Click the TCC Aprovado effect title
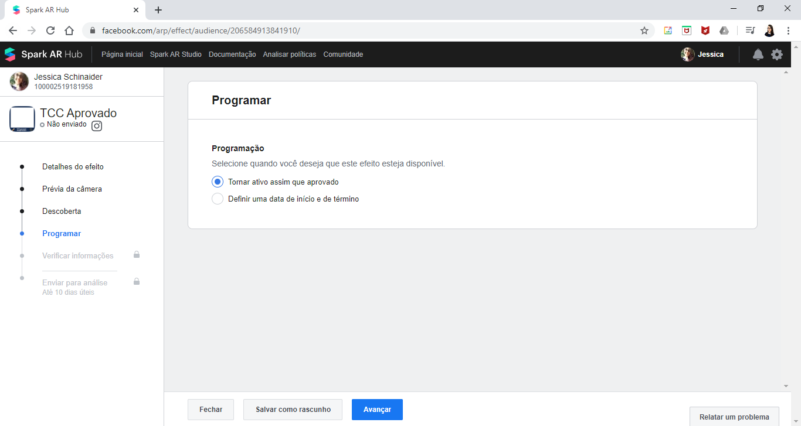Viewport: 801px width, 426px height. click(78, 113)
